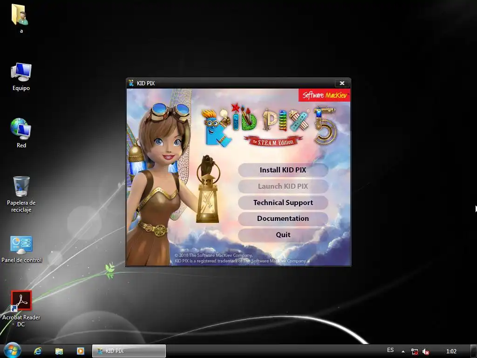The image size is (477, 358).
Task: Close the KID PIX window
Action: pos(342,83)
